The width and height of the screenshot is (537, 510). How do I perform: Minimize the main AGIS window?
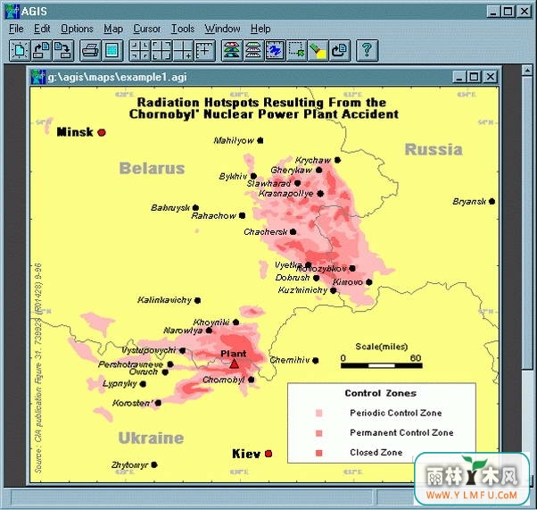pos(493,12)
